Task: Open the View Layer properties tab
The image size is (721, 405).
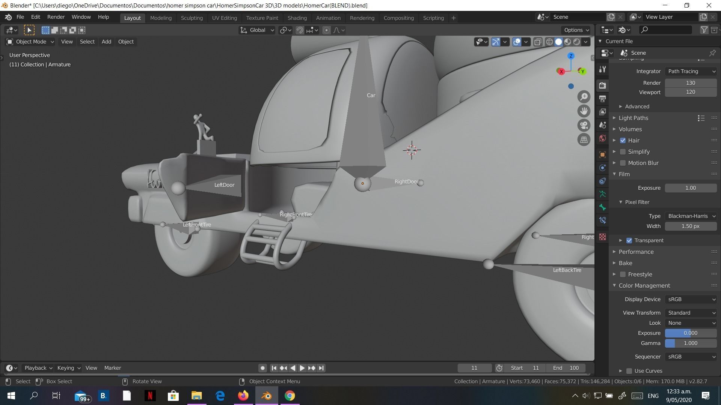Action: [602, 112]
